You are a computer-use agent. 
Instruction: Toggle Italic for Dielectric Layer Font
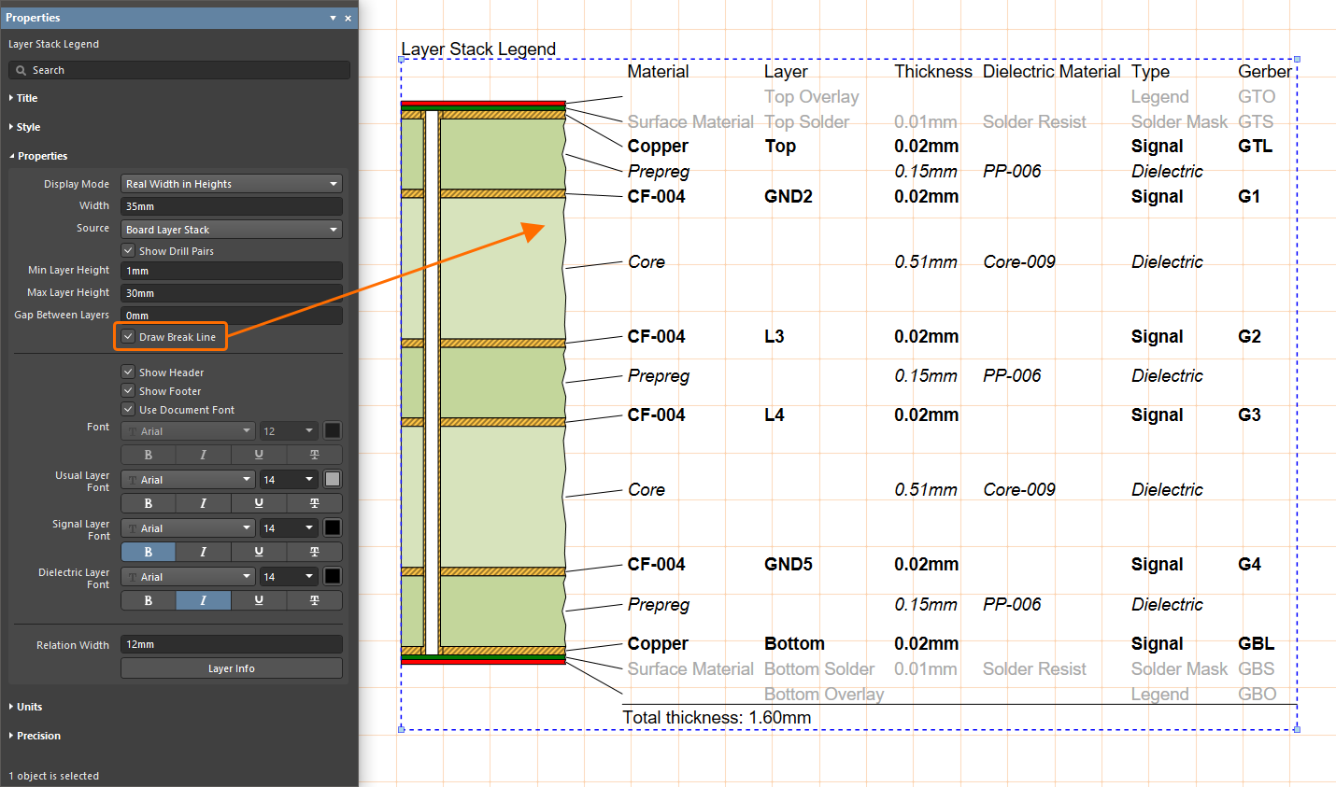pos(204,600)
